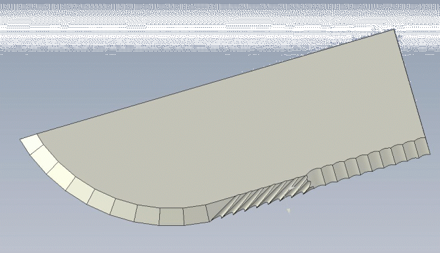
Task: Select the sharp leftmost corner vertex of the model
Action: pyautogui.click(x=20, y=139)
